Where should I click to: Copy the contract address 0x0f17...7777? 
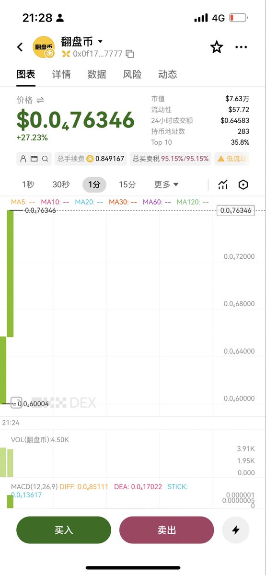coord(129,54)
